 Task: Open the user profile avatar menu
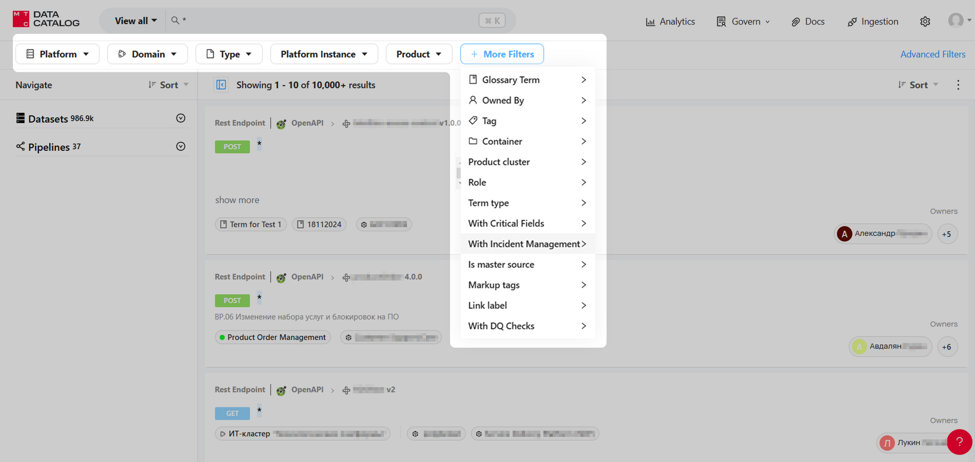[x=958, y=21]
